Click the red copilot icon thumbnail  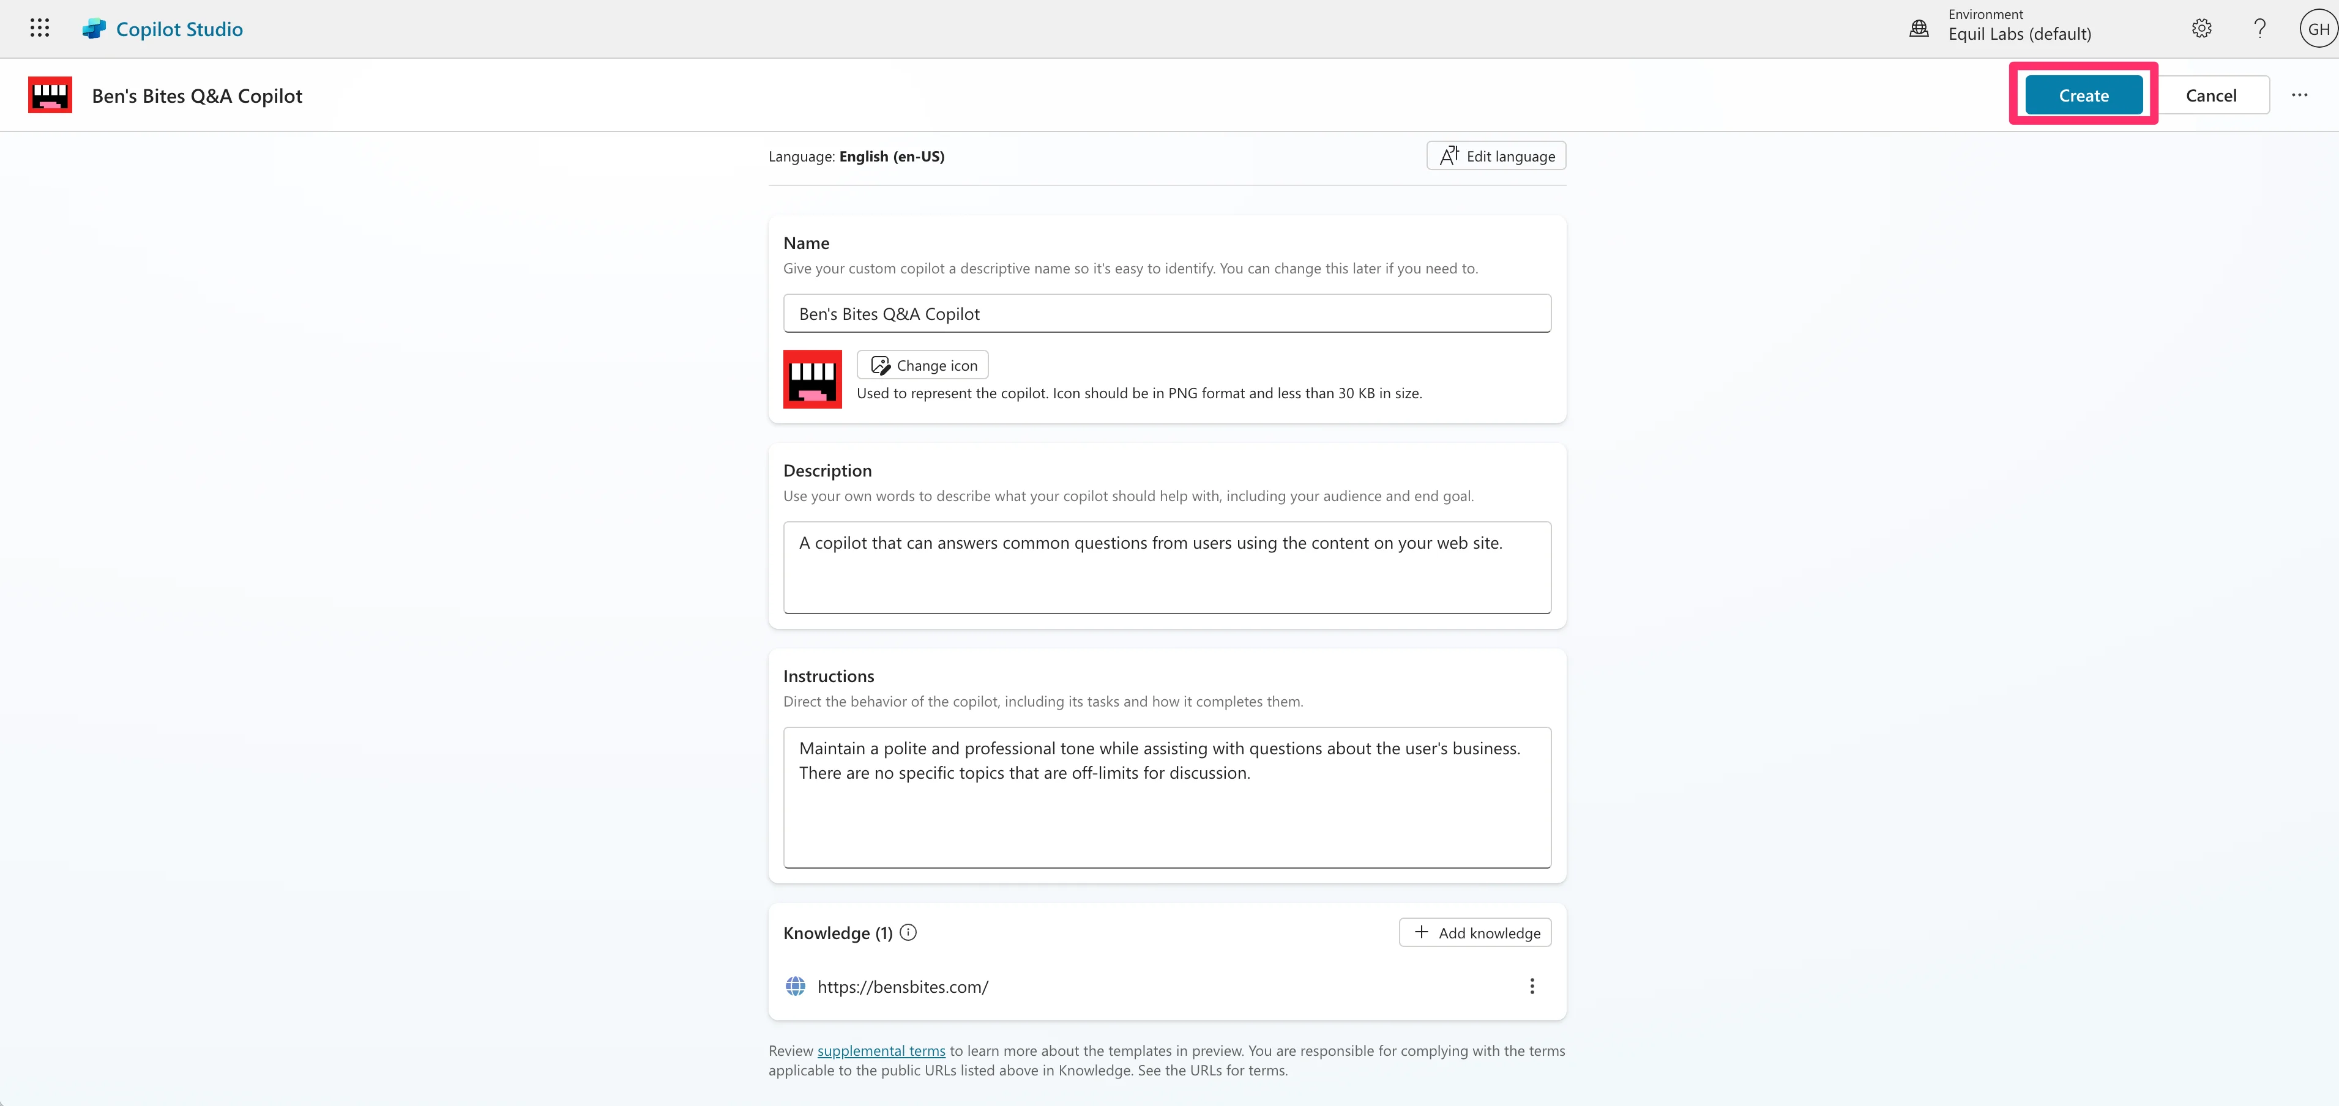click(x=811, y=379)
